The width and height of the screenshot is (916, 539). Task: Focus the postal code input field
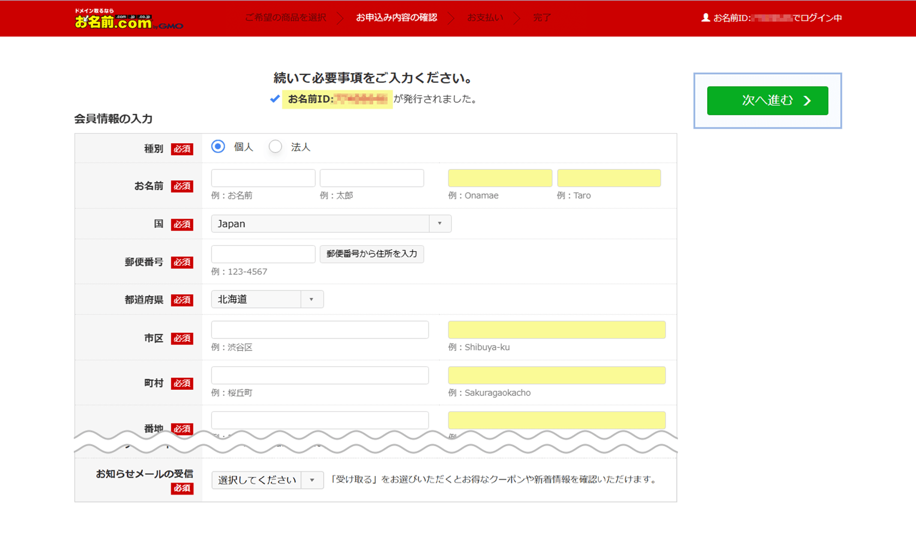(x=263, y=254)
